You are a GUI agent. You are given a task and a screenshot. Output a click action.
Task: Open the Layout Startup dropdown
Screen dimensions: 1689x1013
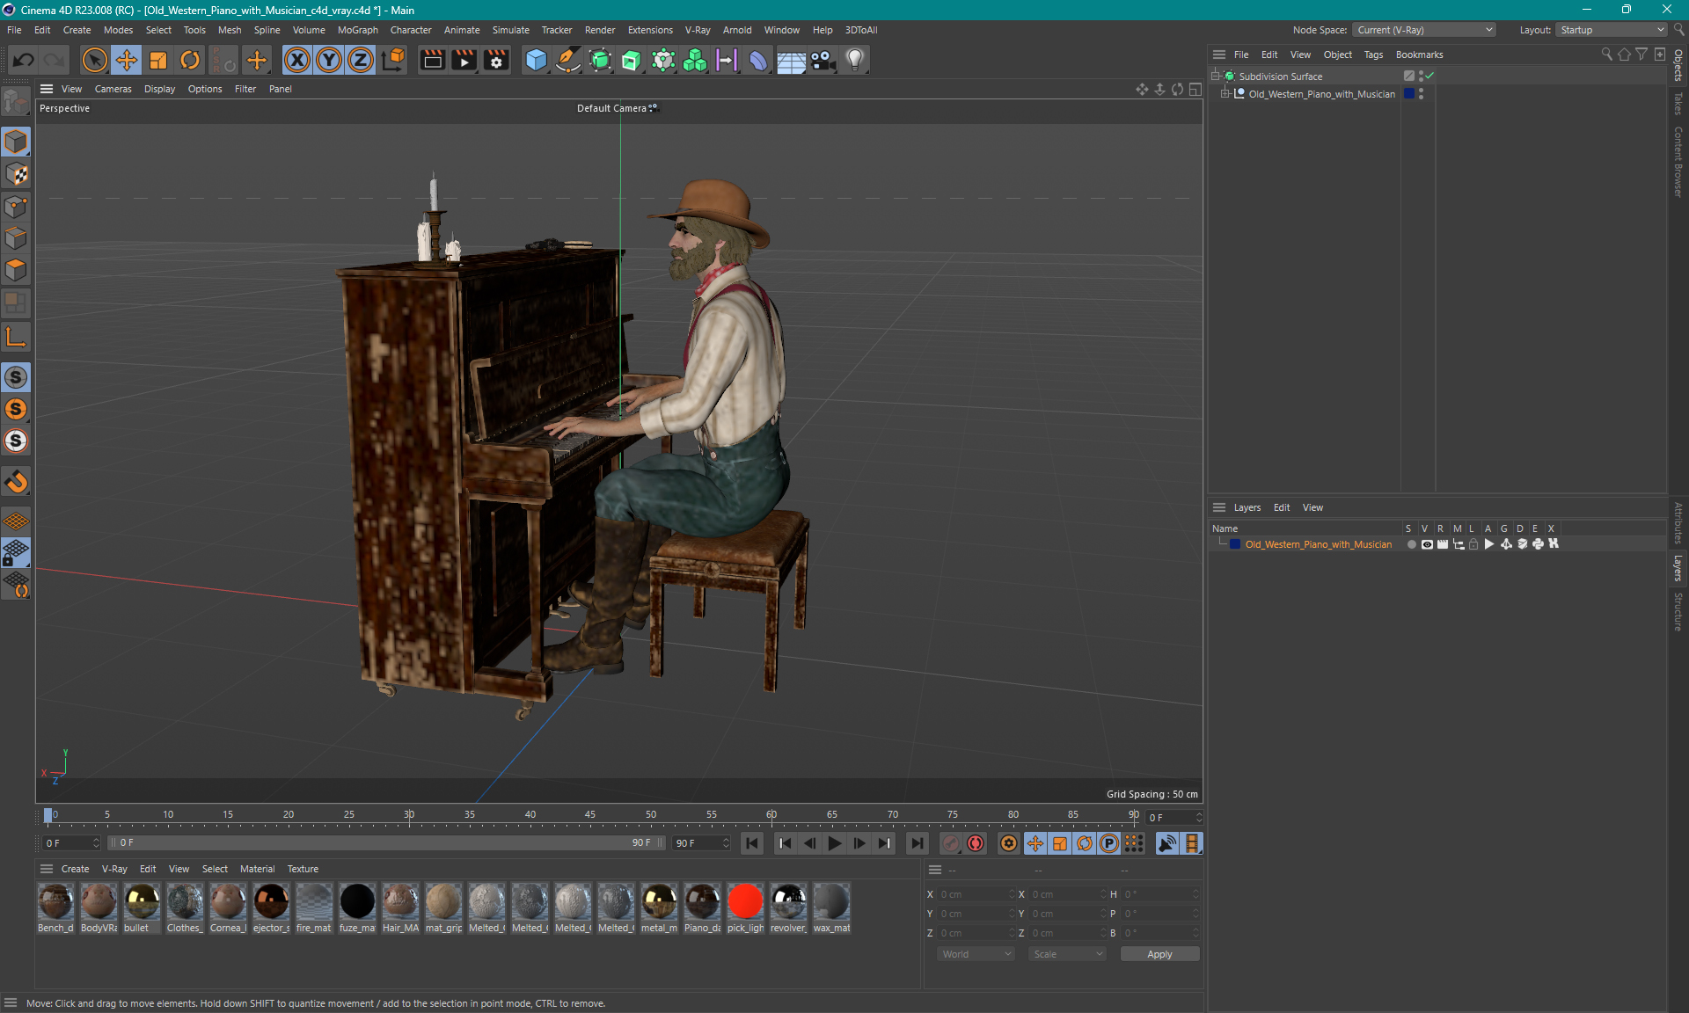[x=1611, y=30]
